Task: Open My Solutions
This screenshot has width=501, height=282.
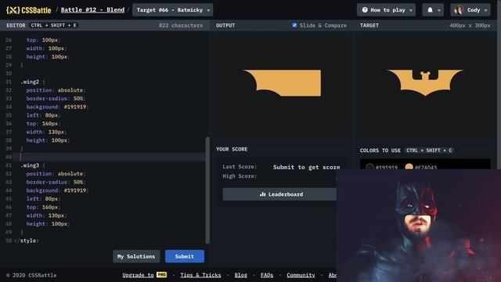Action: [x=136, y=256]
